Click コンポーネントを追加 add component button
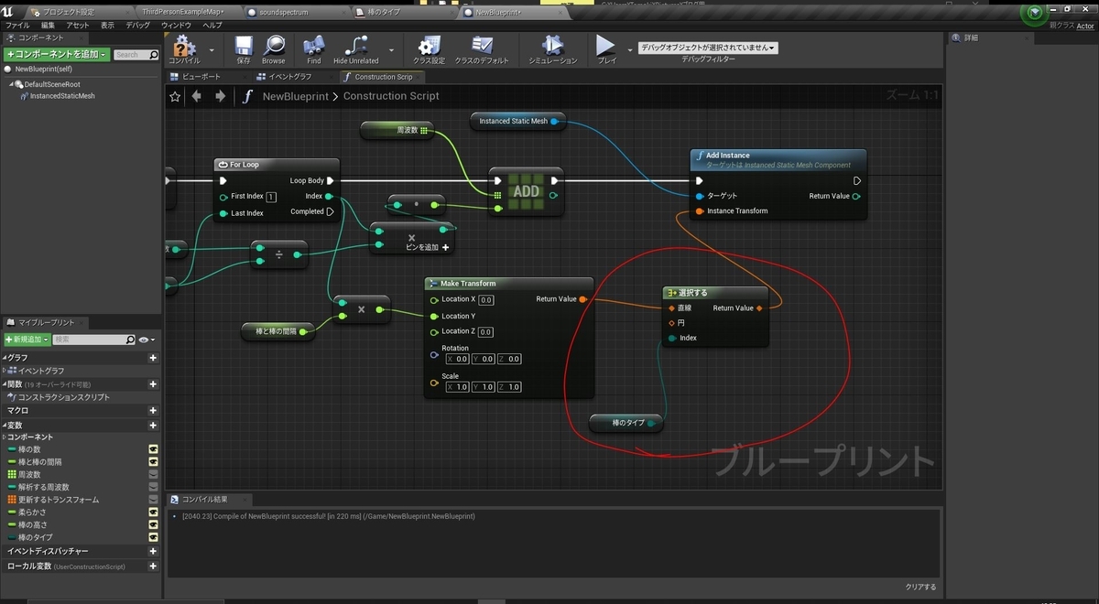 57,55
